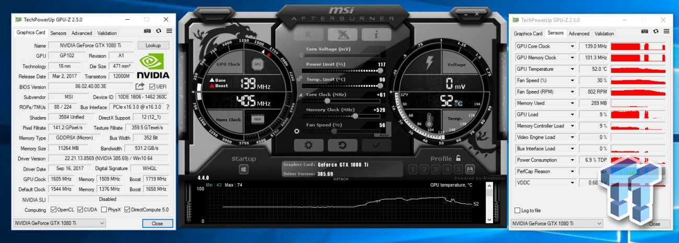Refresh using the left GPU-Z refresh icon
The height and width of the screenshot is (243, 679).
point(158,31)
